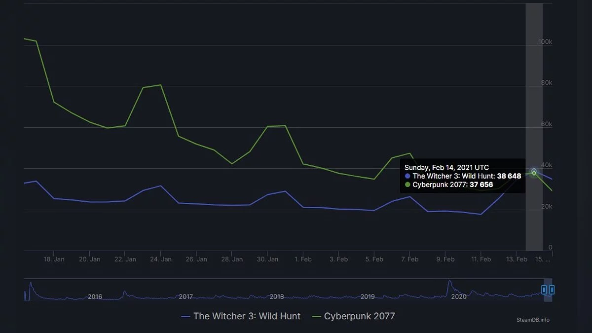The height and width of the screenshot is (333, 592).
Task: Click the 2016 label in navigator timeline
Action: click(95, 297)
